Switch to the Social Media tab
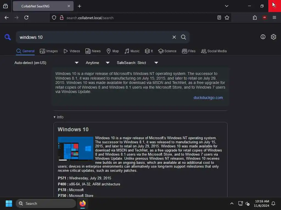Viewport: 281px width, 210px height. pyautogui.click(x=214, y=51)
